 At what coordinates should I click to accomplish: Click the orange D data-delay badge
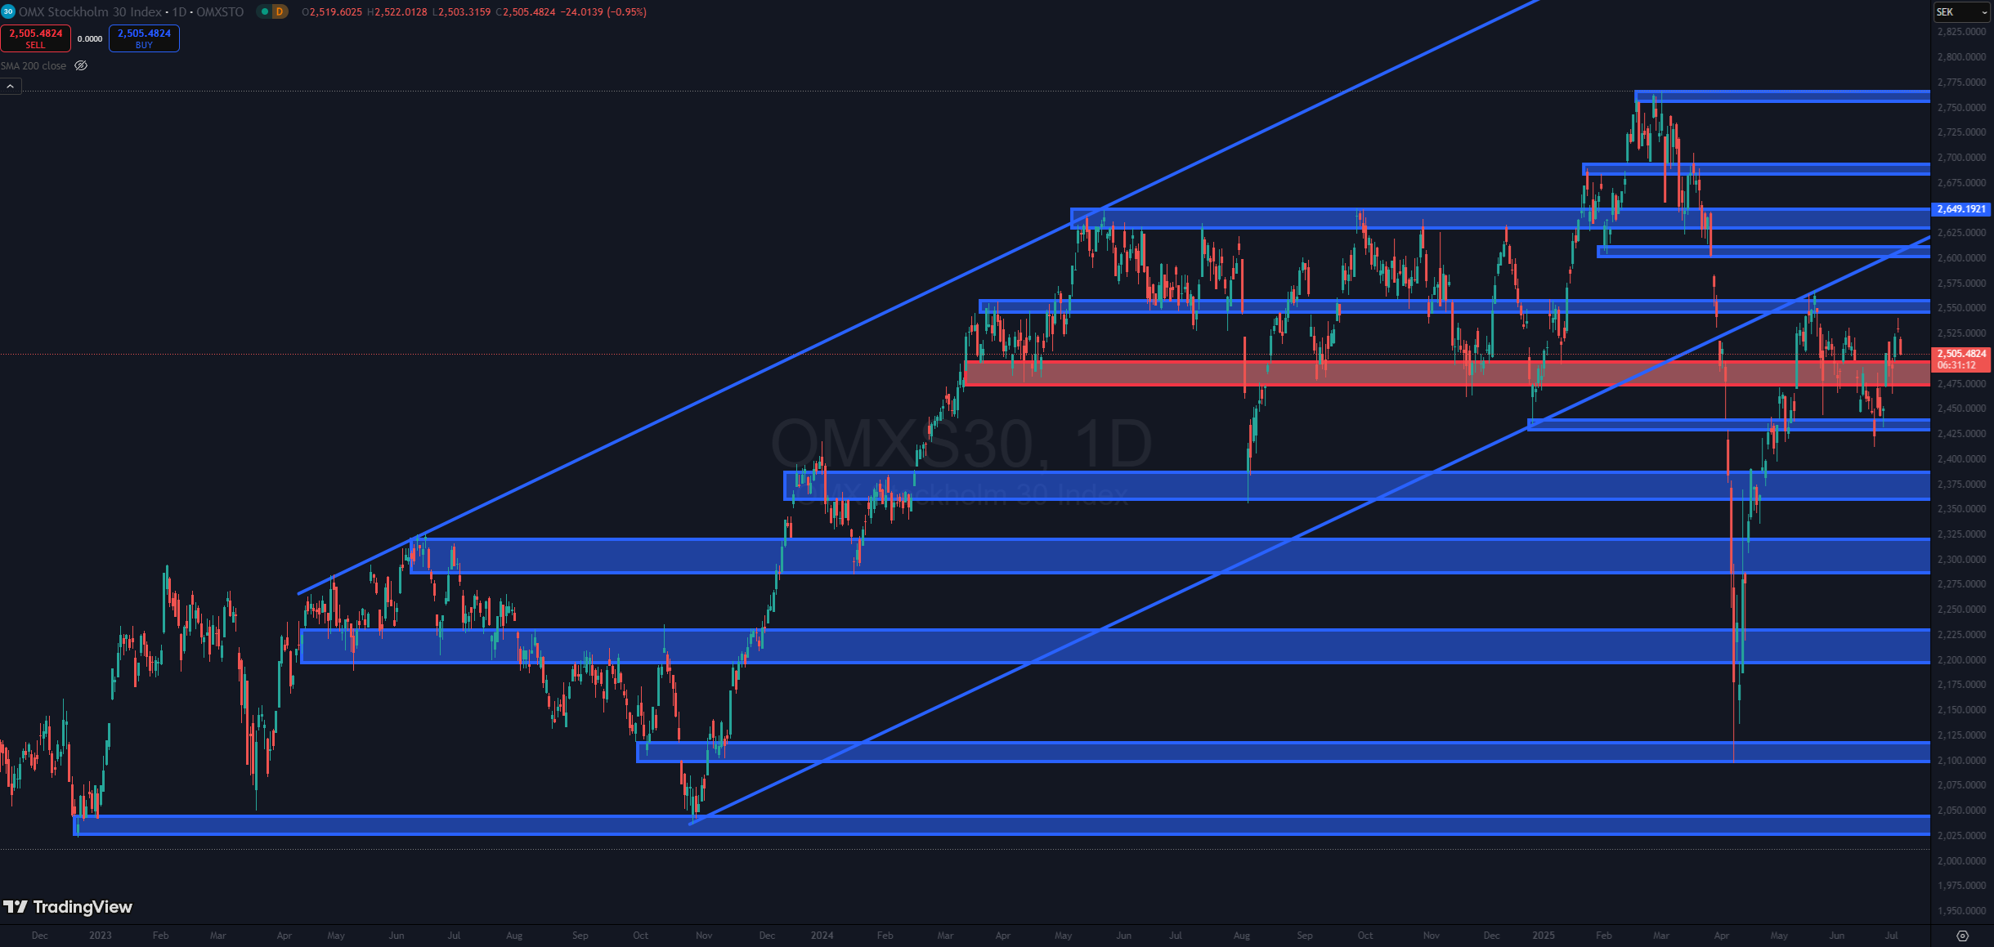(x=280, y=11)
